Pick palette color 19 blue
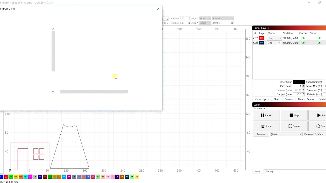This screenshot has width=326, height=183. [88, 177]
